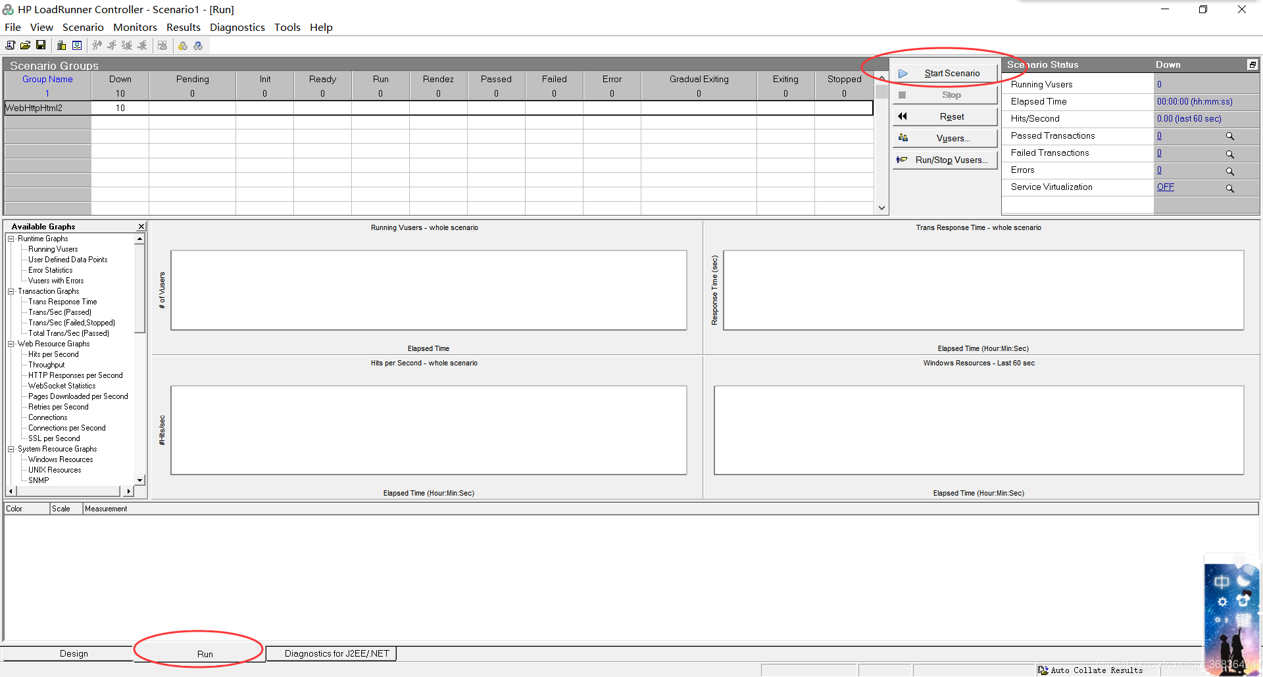Click Available Graphs scroll-right arrow
The width and height of the screenshot is (1263, 677).
[x=129, y=491]
